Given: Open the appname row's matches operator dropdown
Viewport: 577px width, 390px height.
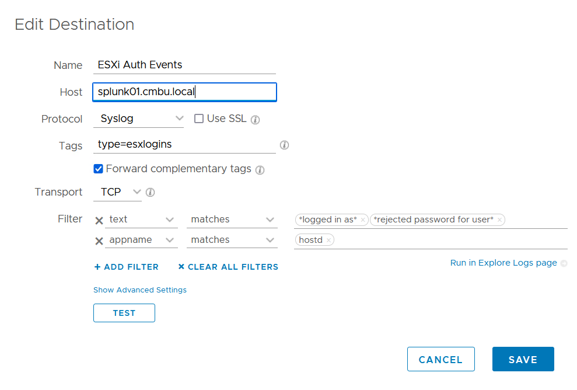Looking at the screenshot, I should point(232,240).
